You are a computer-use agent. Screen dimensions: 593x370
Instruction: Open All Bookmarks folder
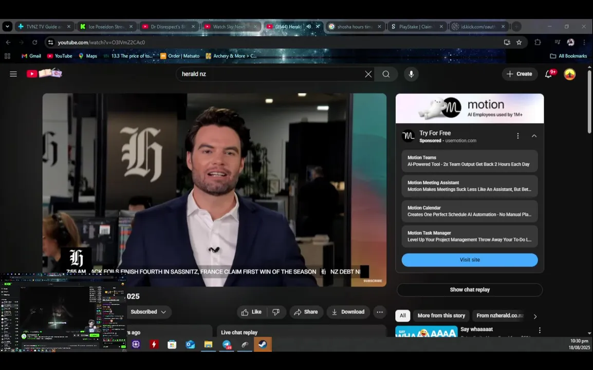(x=568, y=56)
